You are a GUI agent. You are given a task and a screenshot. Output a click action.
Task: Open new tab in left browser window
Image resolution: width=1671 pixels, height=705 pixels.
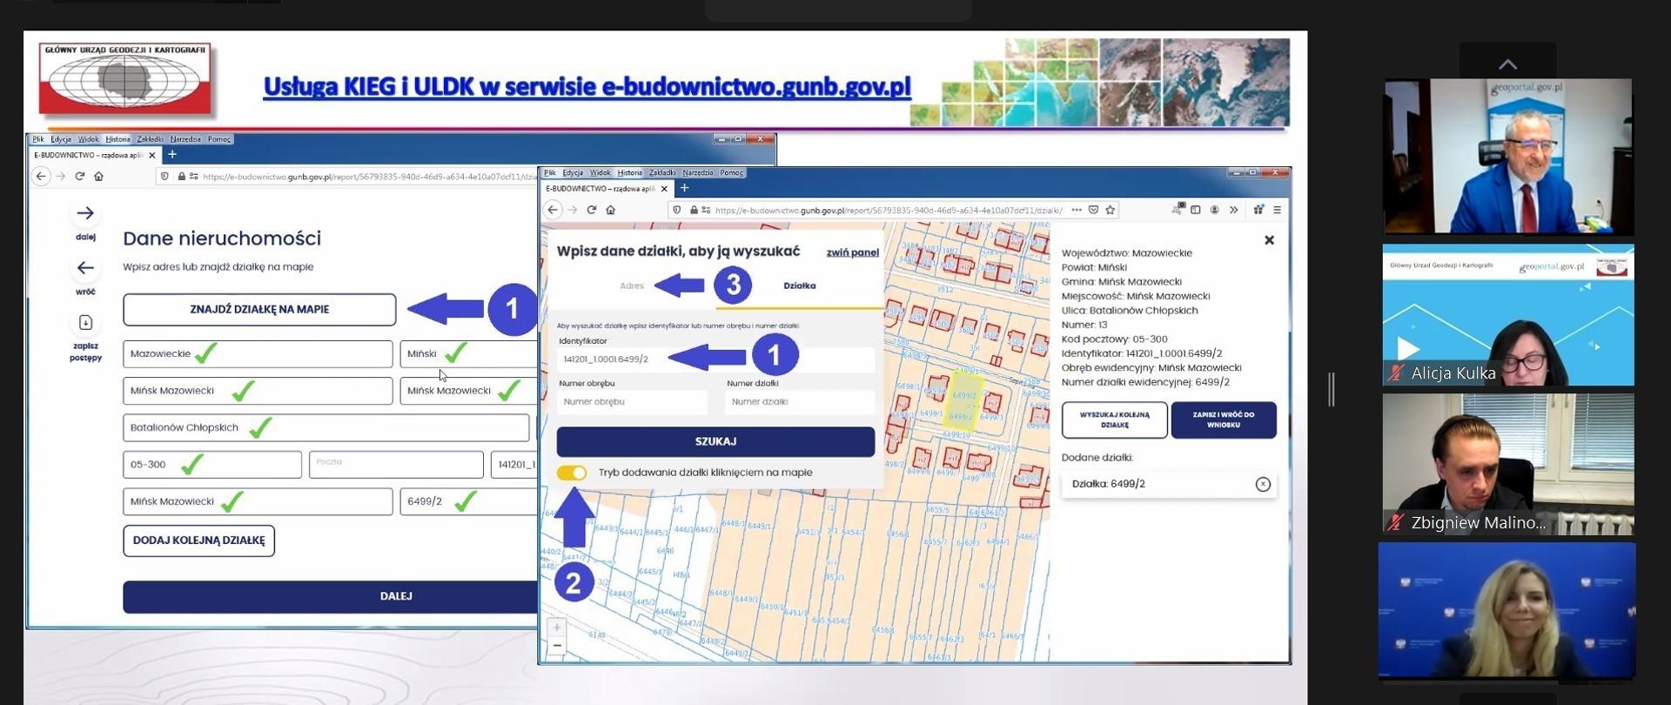[x=172, y=155]
